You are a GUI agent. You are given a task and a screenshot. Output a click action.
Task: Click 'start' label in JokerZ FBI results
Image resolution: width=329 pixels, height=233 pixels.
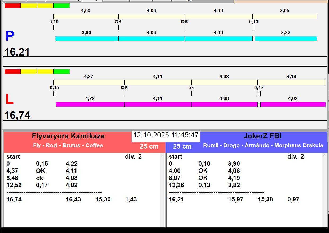175,157
